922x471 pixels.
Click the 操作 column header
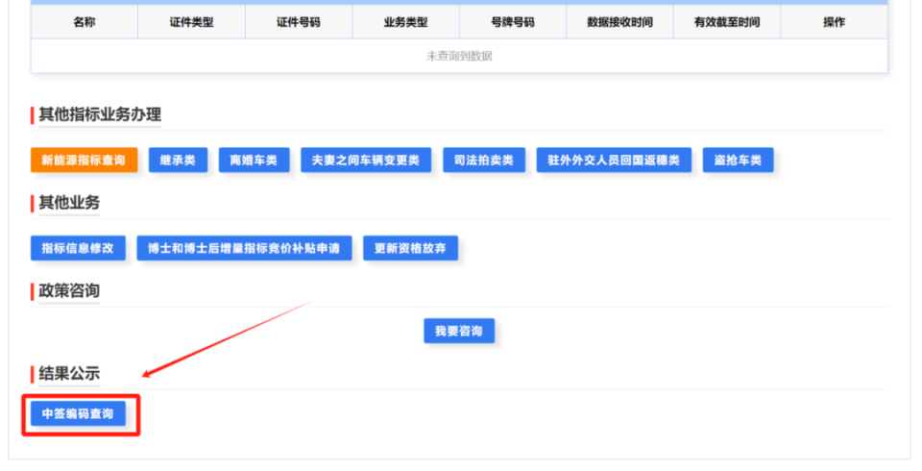[x=834, y=22]
